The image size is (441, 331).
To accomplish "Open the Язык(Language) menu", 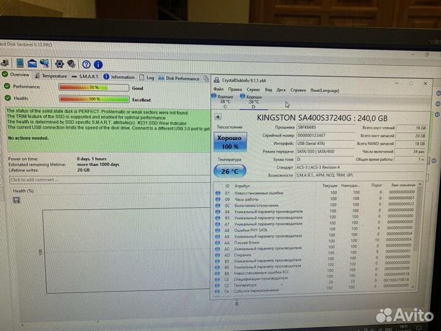I will (x=325, y=91).
